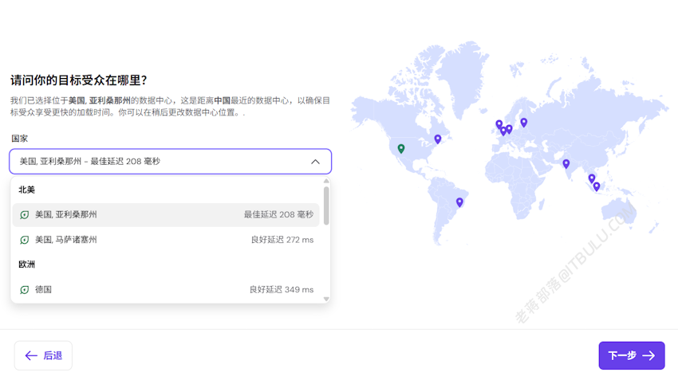The height and width of the screenshot is (376, 678).
Task: Click the 下一步 next button
Action: [631, 355]
